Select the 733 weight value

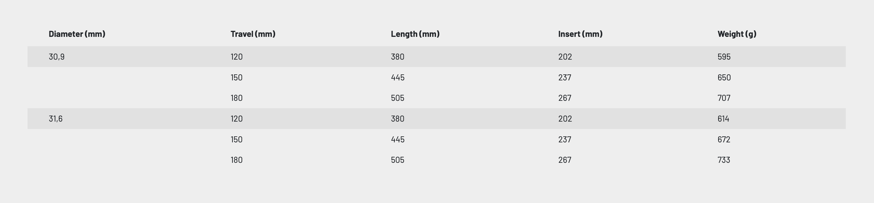tap(724, 160)
